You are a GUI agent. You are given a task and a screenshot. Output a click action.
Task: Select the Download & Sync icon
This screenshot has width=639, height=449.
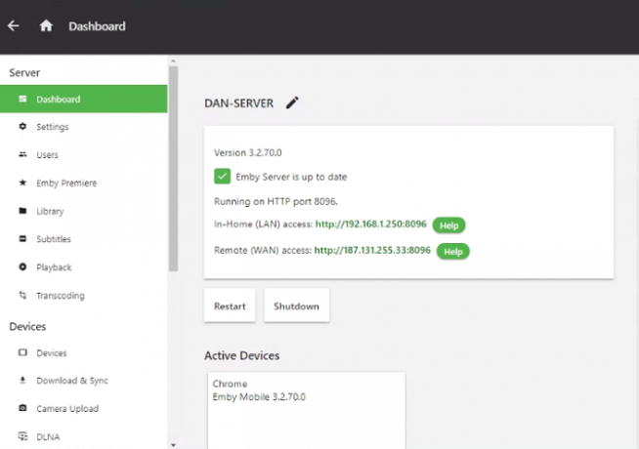(22, 381)
